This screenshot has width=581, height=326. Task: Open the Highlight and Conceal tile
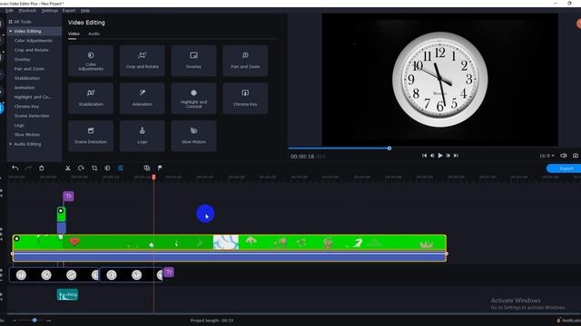point(193,99)
